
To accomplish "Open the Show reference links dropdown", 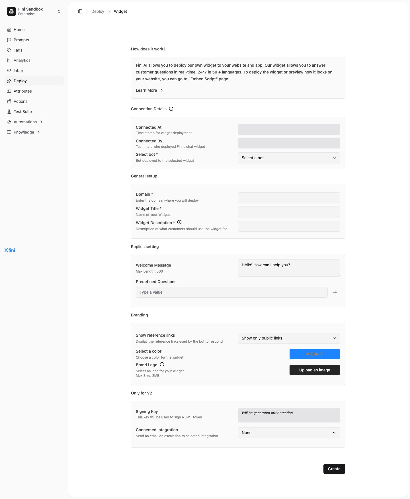I will coord(289,338).
